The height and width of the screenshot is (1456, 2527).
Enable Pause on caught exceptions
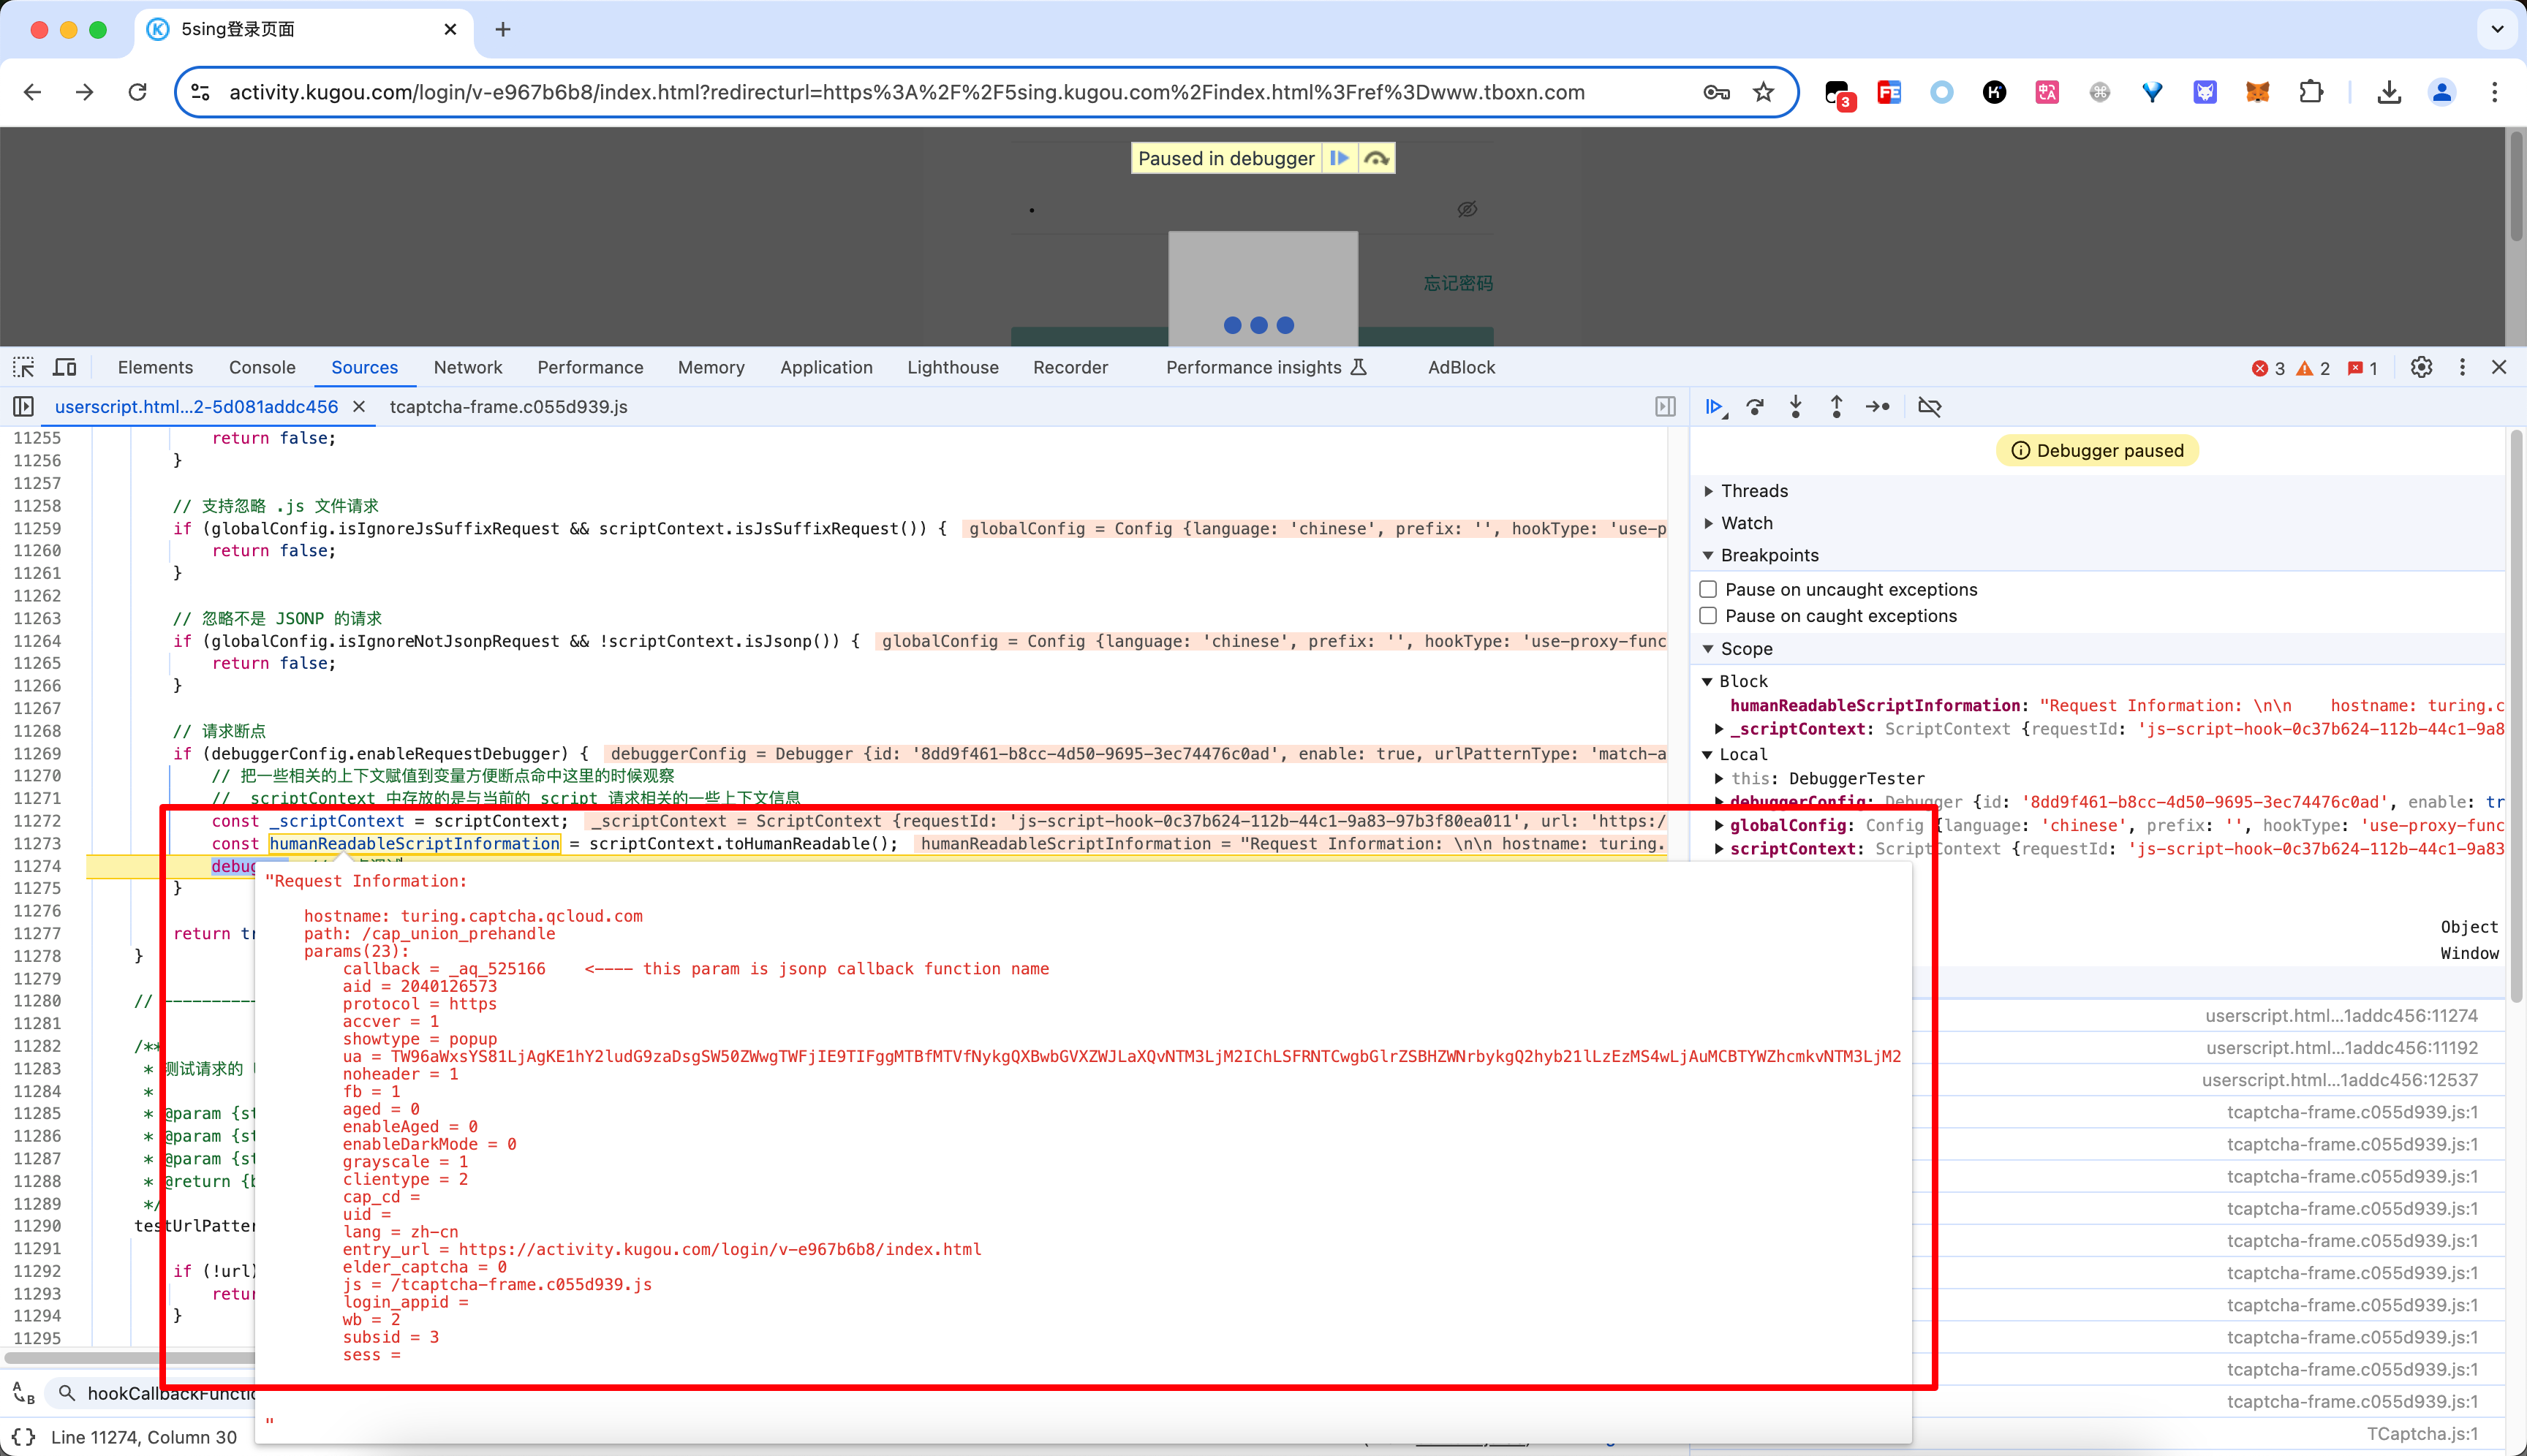[x=1709, y=616]
